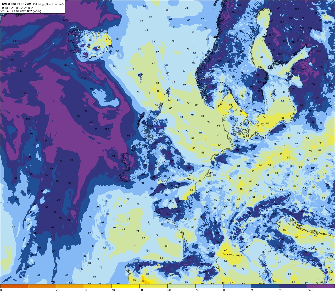Click the humidity value '67' near the bottom edge

(231, 283)
